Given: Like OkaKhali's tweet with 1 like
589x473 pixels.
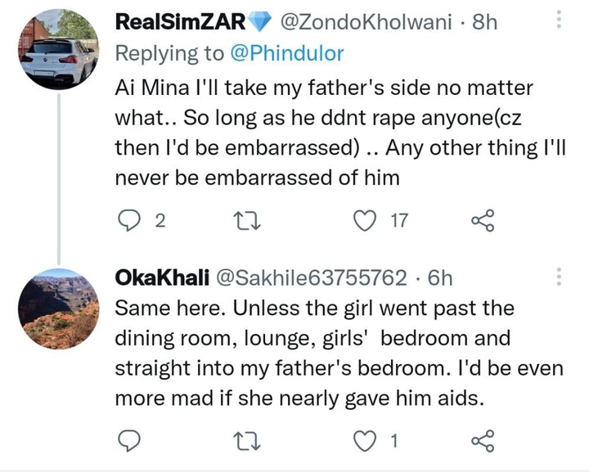Looking at the screenshot, I should tap(365, 440).
